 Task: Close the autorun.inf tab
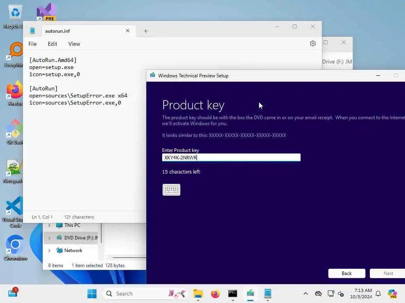pos(128,31)
